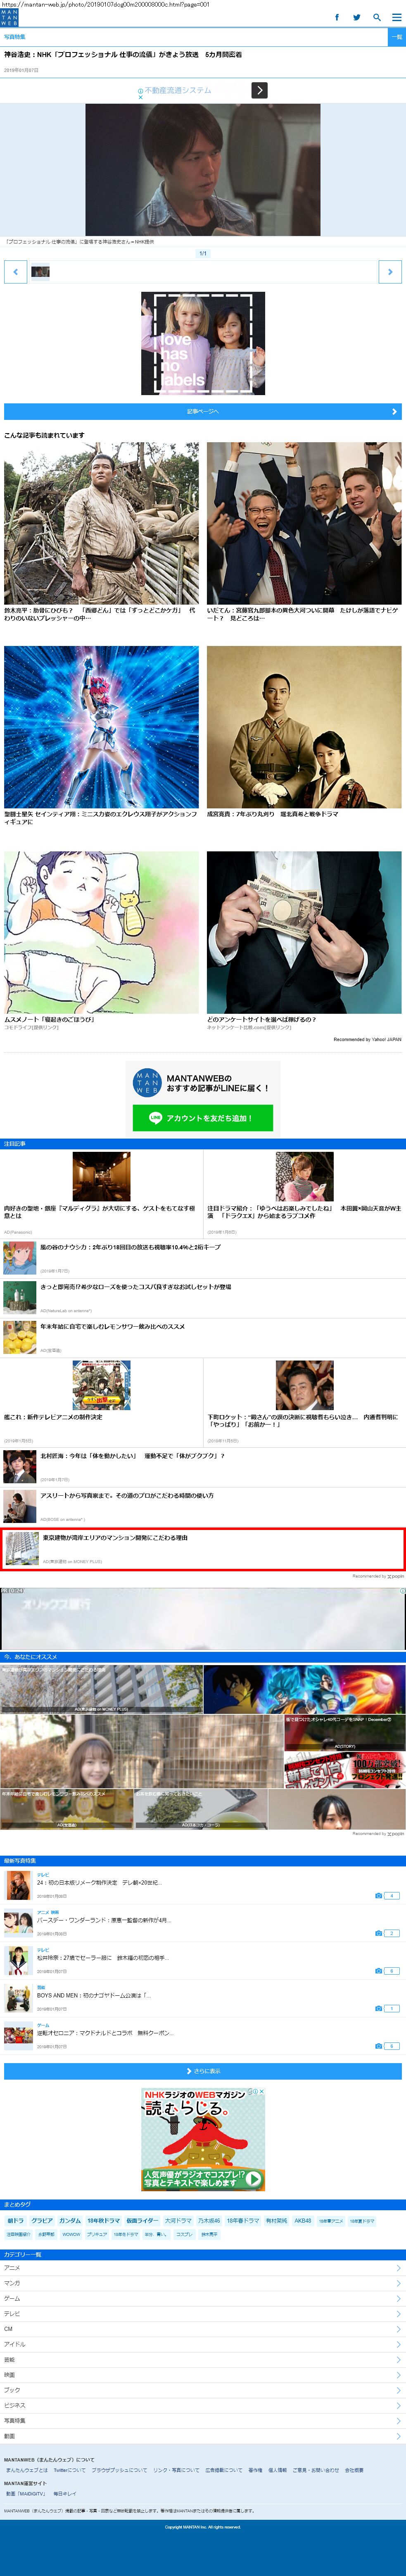
Task: Select the ガンダム tag
Action: [70, 2220]
